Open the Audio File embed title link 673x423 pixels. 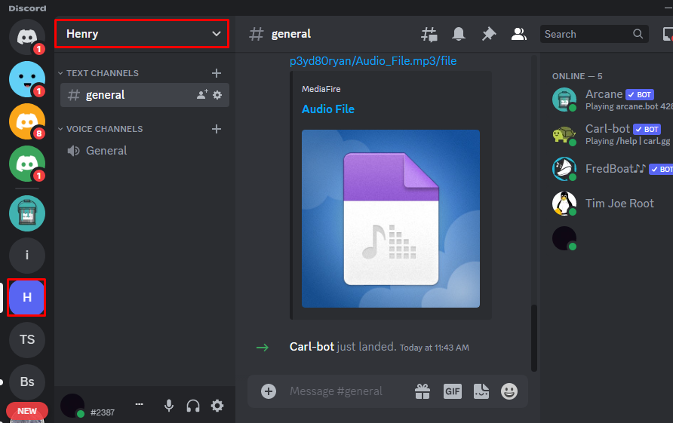click(x=328, y=109)
